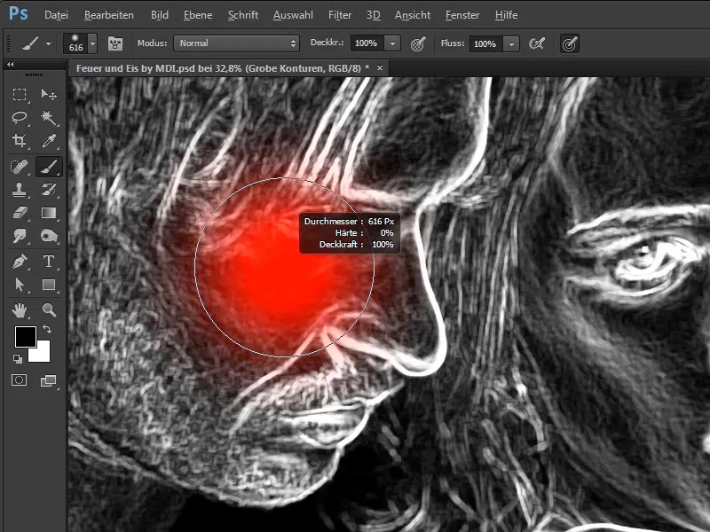Screen dimensions: 710x532
Task: Toggle Quick Mask mode
Action: tap(19, 380)
